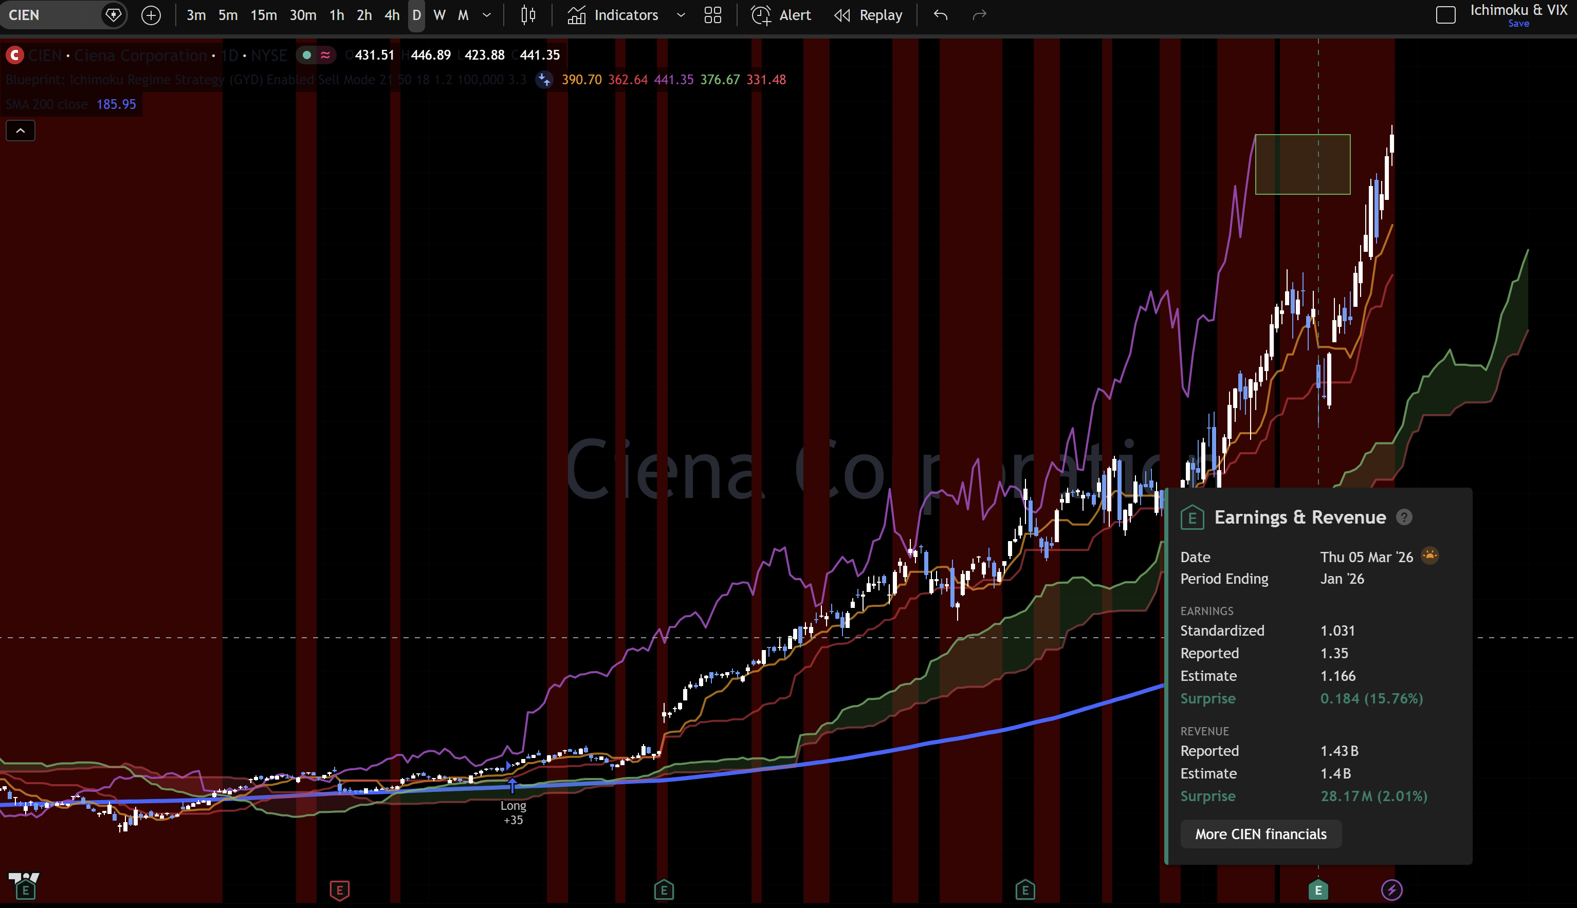Open Earnings & Revenue help question mark

coord(1405,517)
